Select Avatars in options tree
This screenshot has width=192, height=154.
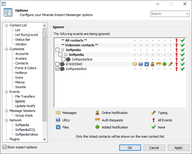click(21, 58)
